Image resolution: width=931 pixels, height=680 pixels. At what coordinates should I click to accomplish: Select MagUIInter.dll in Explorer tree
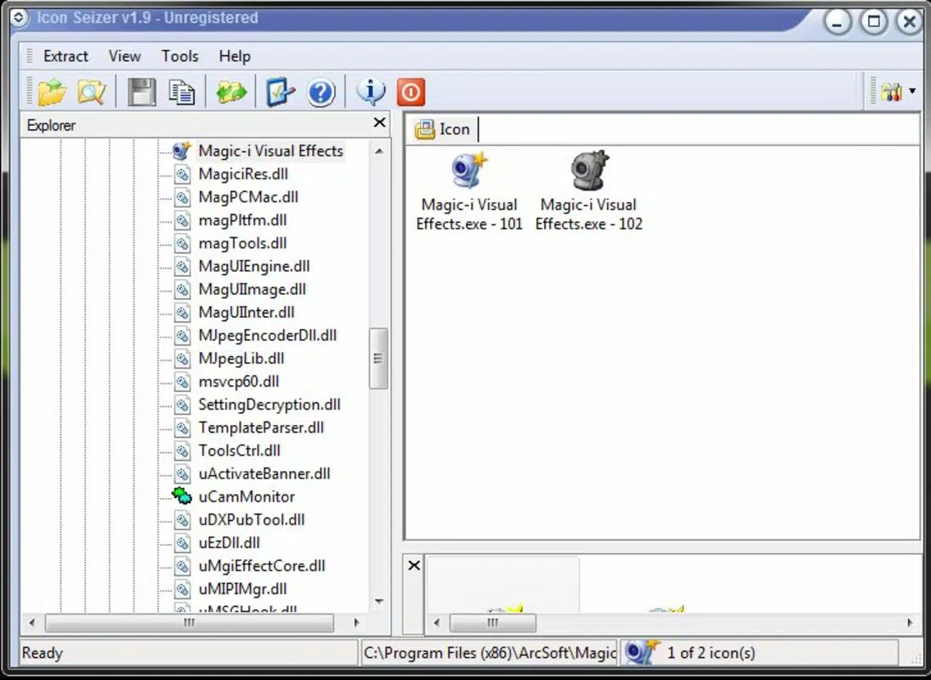(247, 312)
